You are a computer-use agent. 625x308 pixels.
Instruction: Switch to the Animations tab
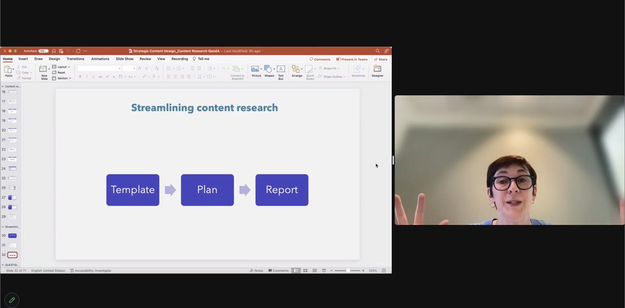pos(100,59)
